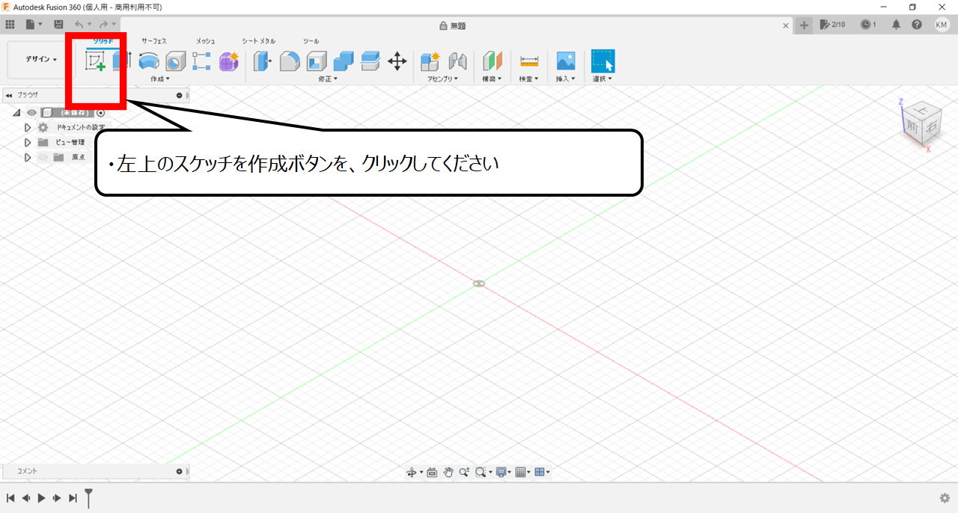Screen dimensions: 958x513
Task: Switch to the メッシュ tab
Action: [206, 41]
